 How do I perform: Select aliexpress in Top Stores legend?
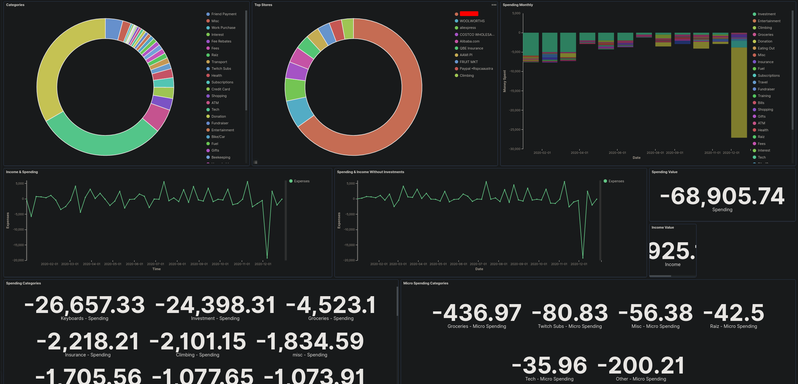(468, 28)
